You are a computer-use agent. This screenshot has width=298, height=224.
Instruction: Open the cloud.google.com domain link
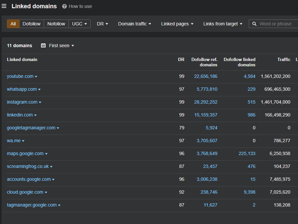point(25,192)
